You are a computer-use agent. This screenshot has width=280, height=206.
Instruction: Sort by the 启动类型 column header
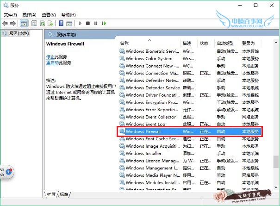click(x=227, y=43)
